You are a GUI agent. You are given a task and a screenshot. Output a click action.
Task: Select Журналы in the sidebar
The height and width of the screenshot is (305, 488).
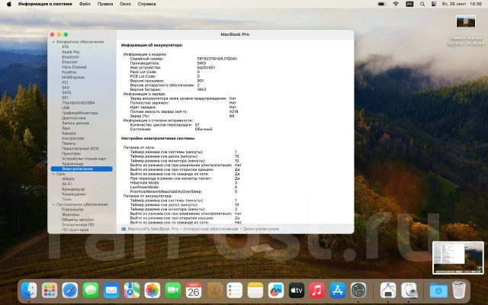click(x=70, y=214)
